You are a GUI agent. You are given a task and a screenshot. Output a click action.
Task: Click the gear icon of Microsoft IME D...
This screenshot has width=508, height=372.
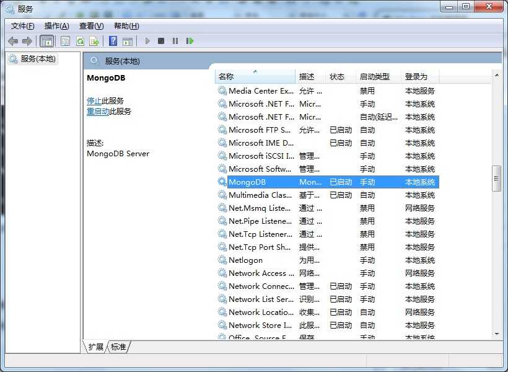point(222,143)
